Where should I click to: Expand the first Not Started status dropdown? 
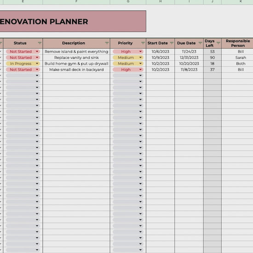pos(37,52)
